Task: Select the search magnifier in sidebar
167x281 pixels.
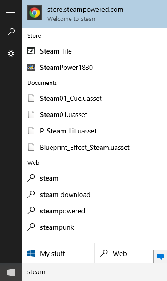Action: (x=11, y=32)
